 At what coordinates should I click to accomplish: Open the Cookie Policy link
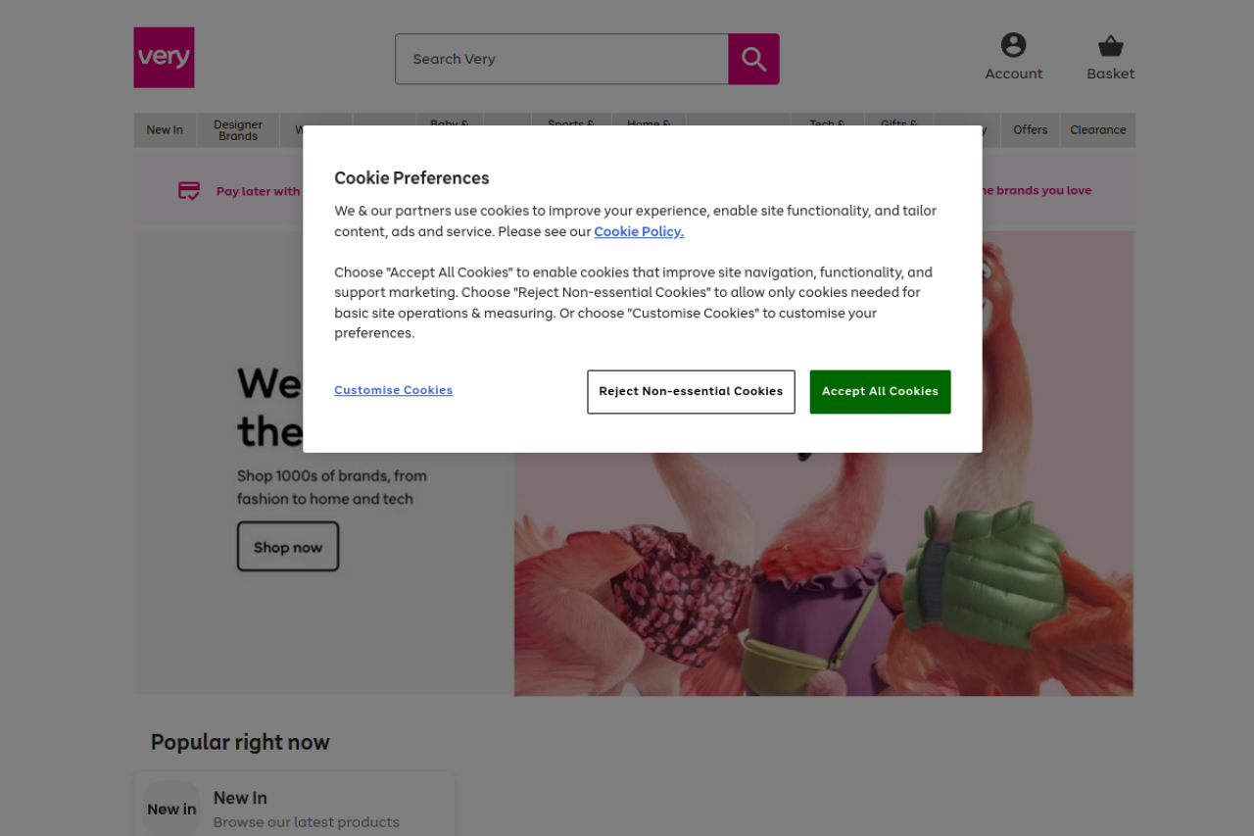pos(639,232)
